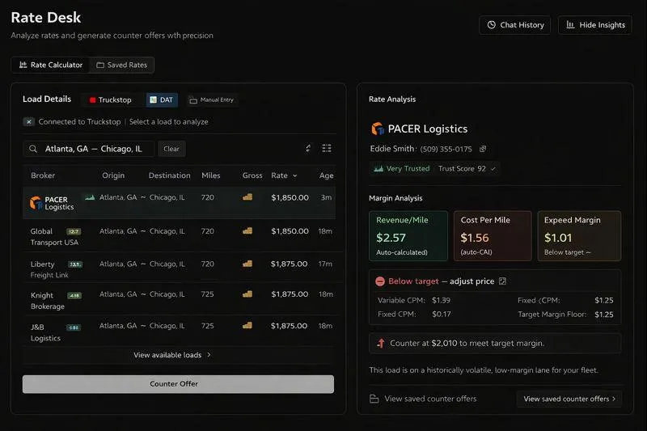Click the Broker column header

coord(43,175)
